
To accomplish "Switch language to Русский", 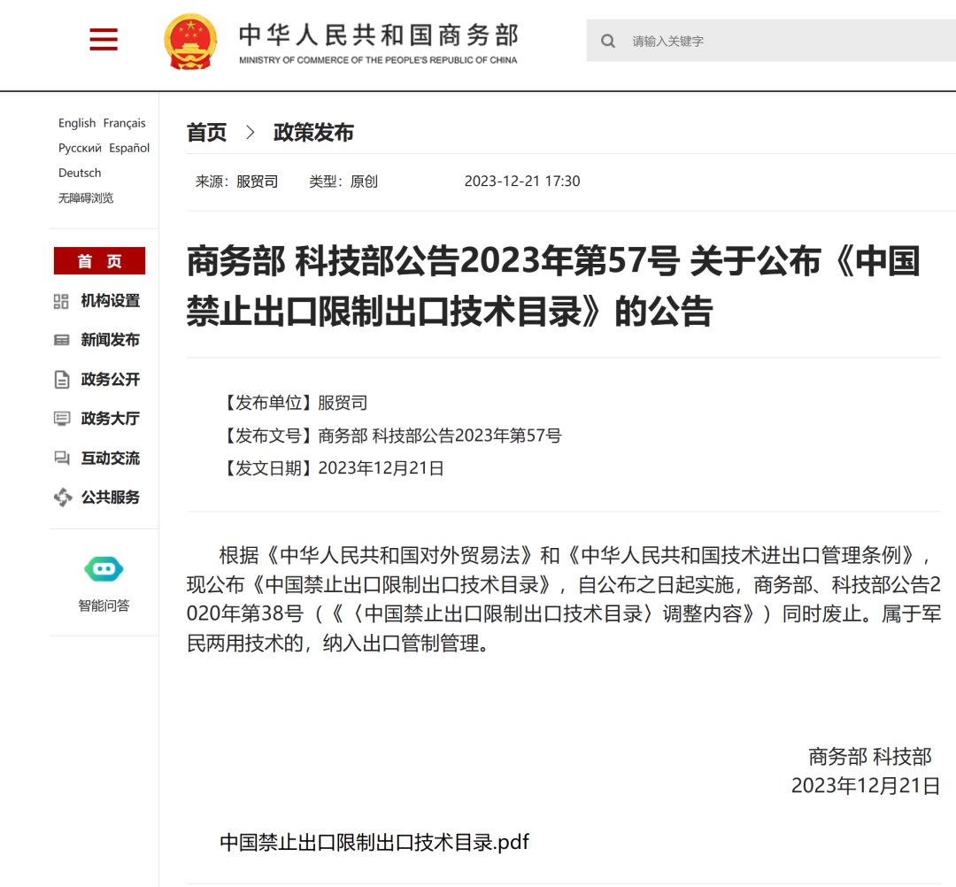I will point(80,148).
